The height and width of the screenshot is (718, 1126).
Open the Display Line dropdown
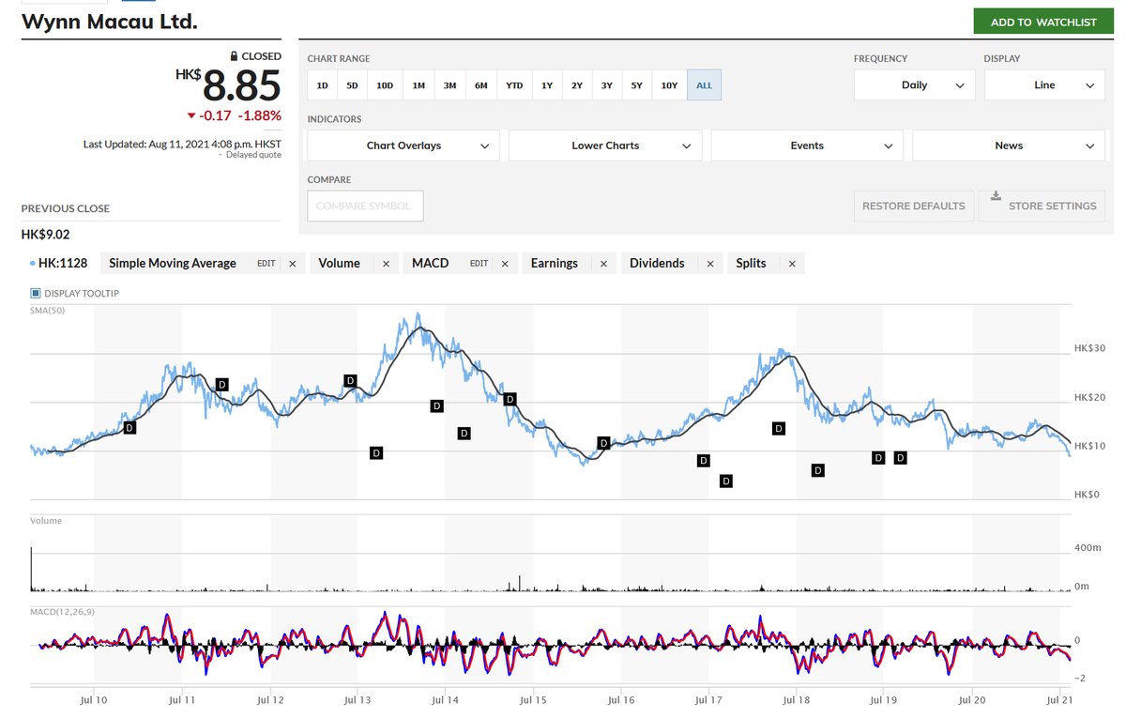1044,85
